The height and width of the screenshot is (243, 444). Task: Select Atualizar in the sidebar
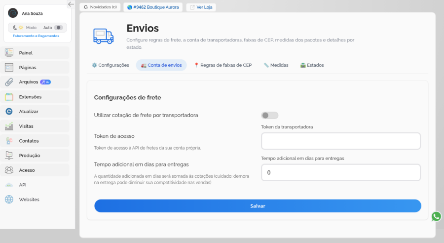point(35,112)
